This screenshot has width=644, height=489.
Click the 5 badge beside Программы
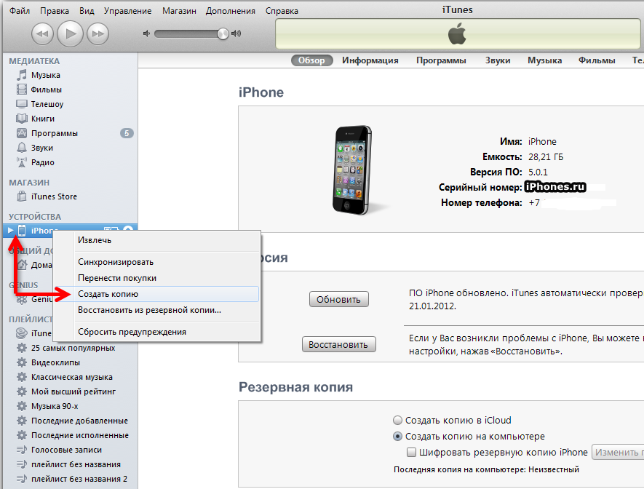pyautogui.click(x=127, y=133)
